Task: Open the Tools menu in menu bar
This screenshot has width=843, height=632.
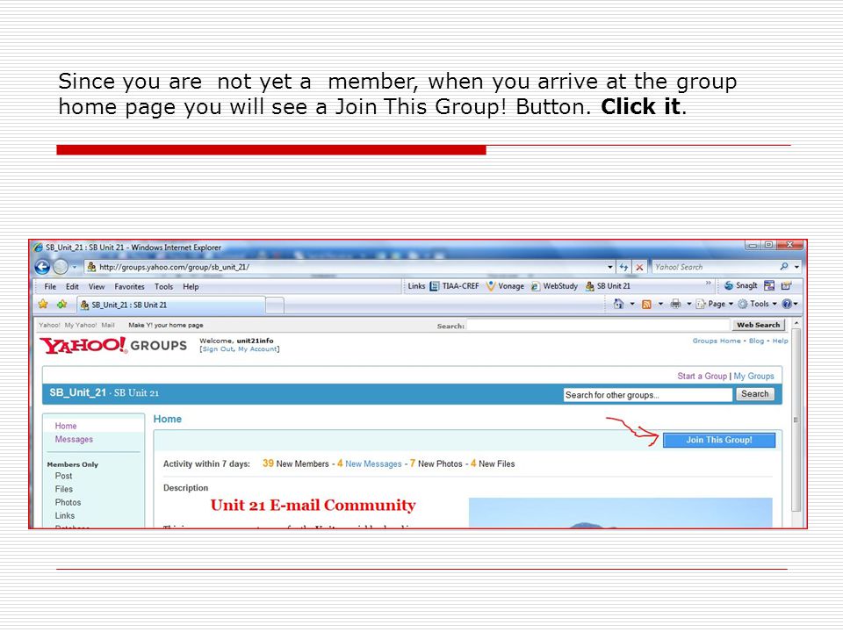Action: coord(163,286)
